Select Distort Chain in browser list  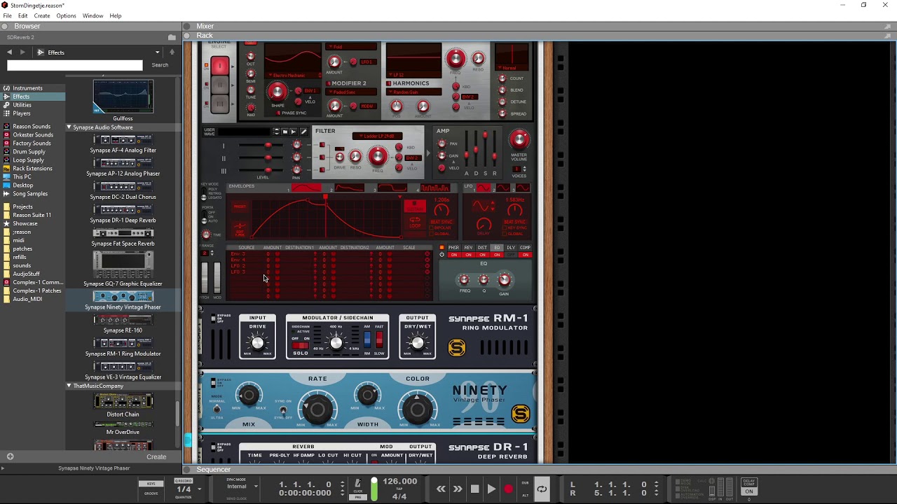[123, 406]
